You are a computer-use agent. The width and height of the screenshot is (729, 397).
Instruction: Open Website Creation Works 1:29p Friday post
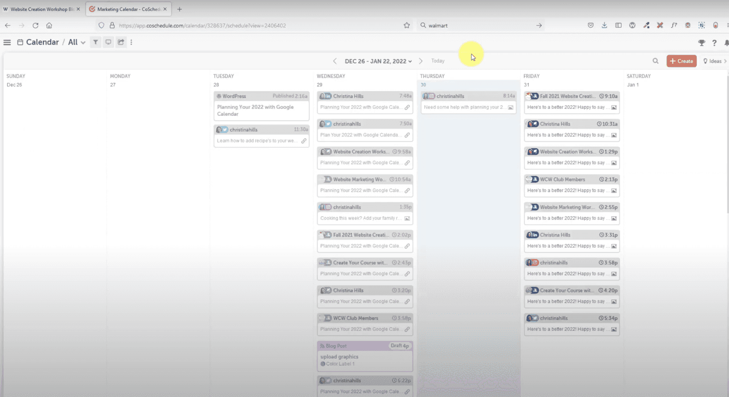point(572,158)
